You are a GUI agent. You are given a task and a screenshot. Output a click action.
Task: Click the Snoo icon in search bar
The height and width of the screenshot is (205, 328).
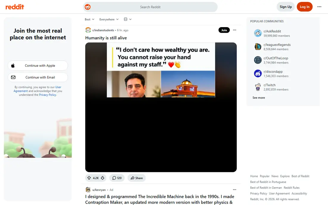88,7
